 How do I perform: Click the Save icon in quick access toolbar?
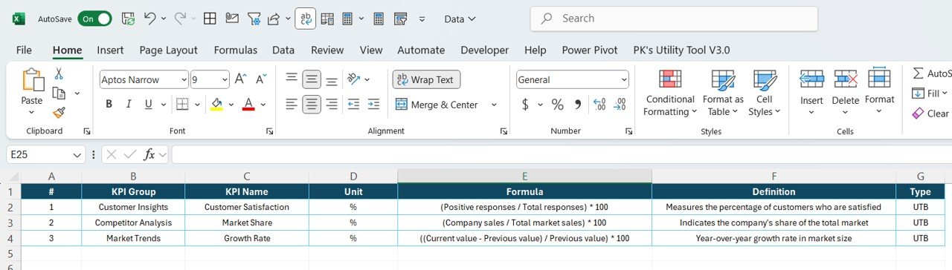(127, 19)
